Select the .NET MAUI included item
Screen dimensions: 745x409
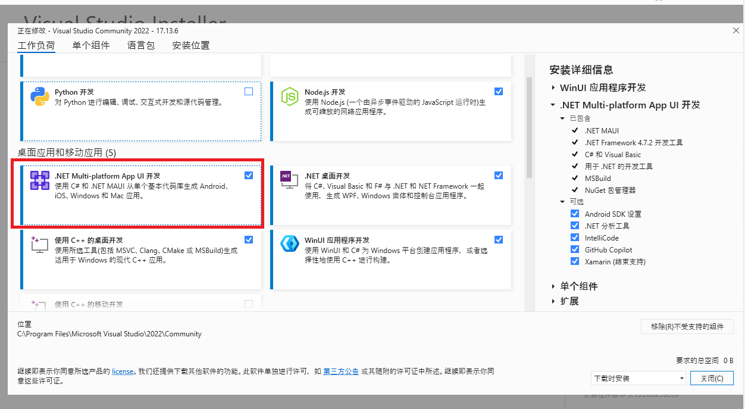coord(602,130)
